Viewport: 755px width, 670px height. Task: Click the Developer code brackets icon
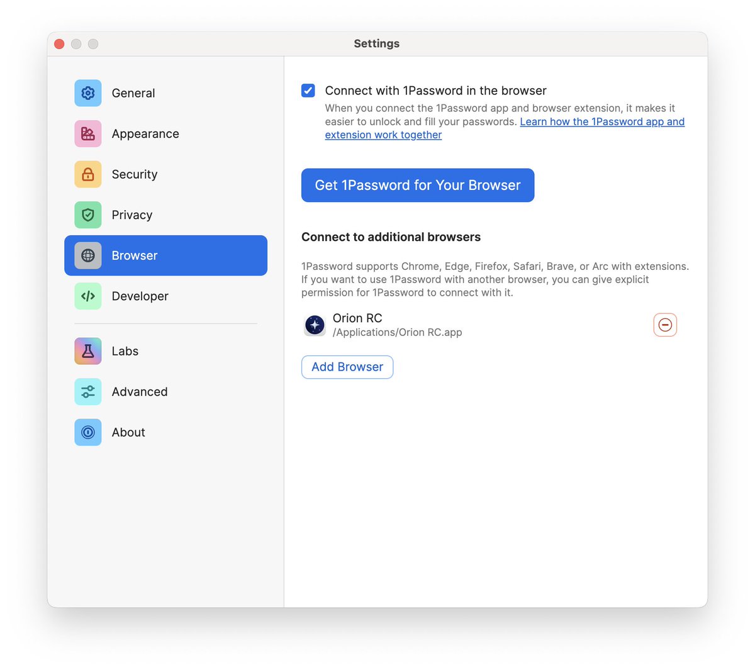pyautogui.click(x=88, y=296)
